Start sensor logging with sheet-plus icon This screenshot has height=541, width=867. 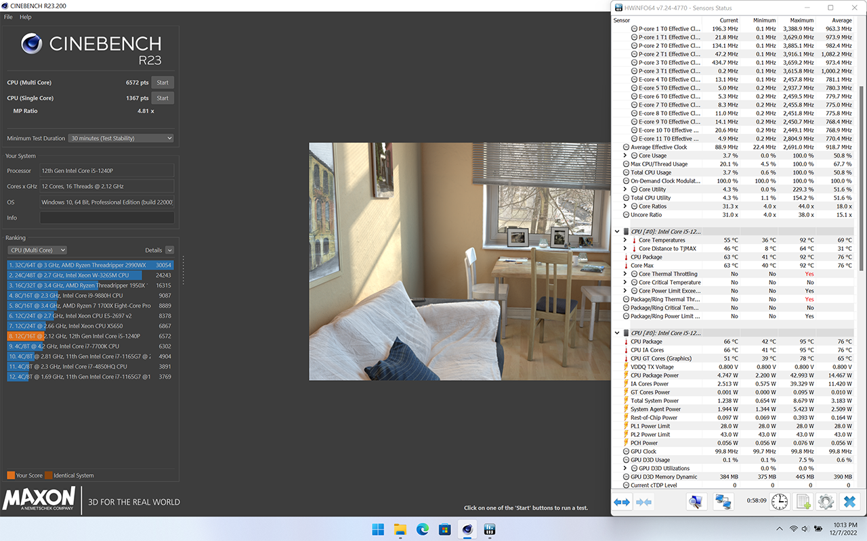click(x=803, y=502)
